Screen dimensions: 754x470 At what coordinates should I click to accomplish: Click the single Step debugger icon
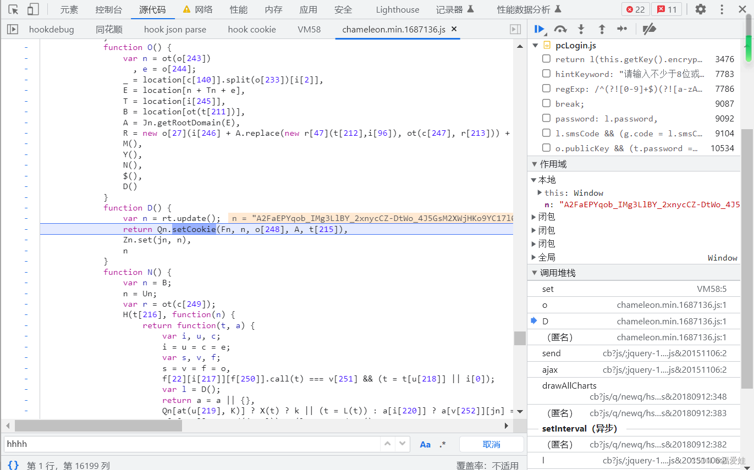(622, 29)
